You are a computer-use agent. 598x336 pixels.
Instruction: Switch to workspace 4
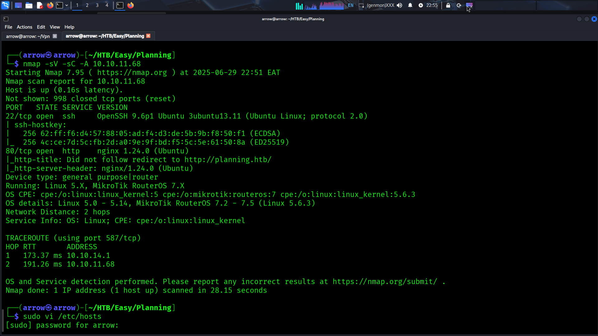tap(107, 5)
